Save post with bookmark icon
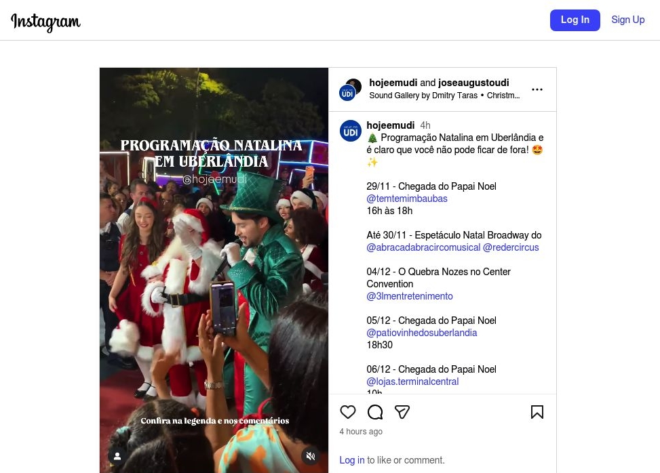660x473 pixels. pyautogui.click(x=537, y=412)
